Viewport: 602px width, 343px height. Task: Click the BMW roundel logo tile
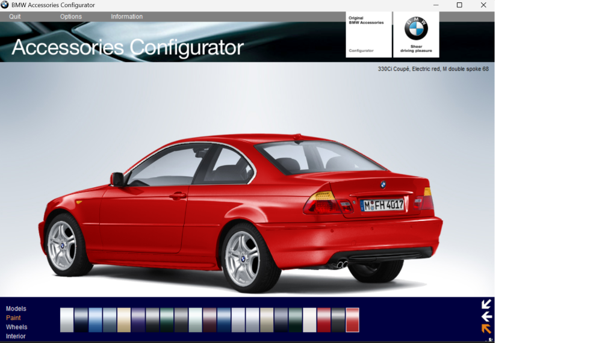[416, 35]
